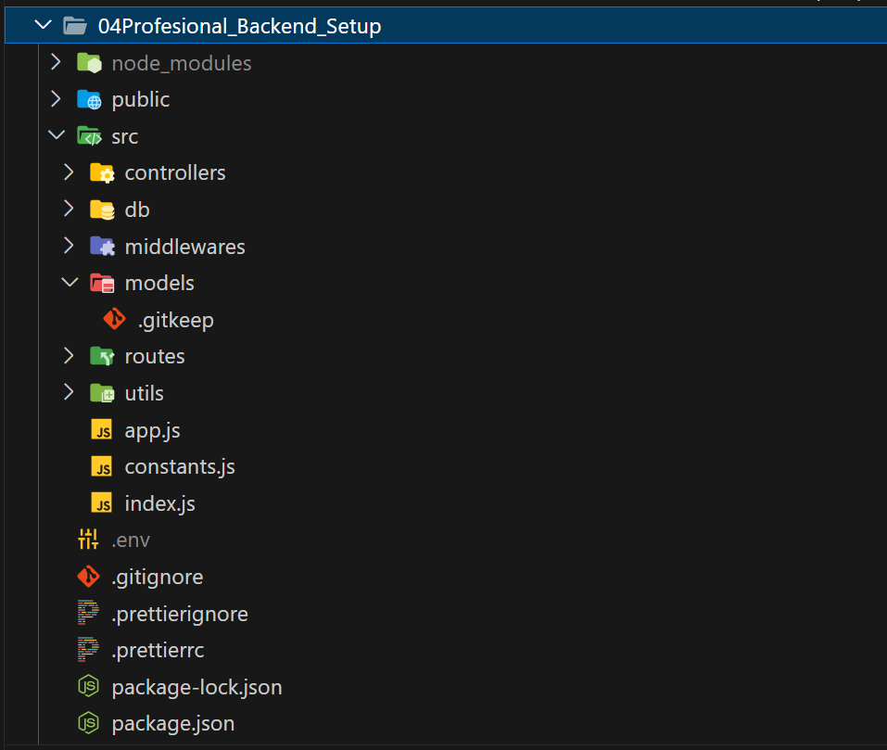
Task: Click the JS icon beside app.js
Action: coord(102,430)
